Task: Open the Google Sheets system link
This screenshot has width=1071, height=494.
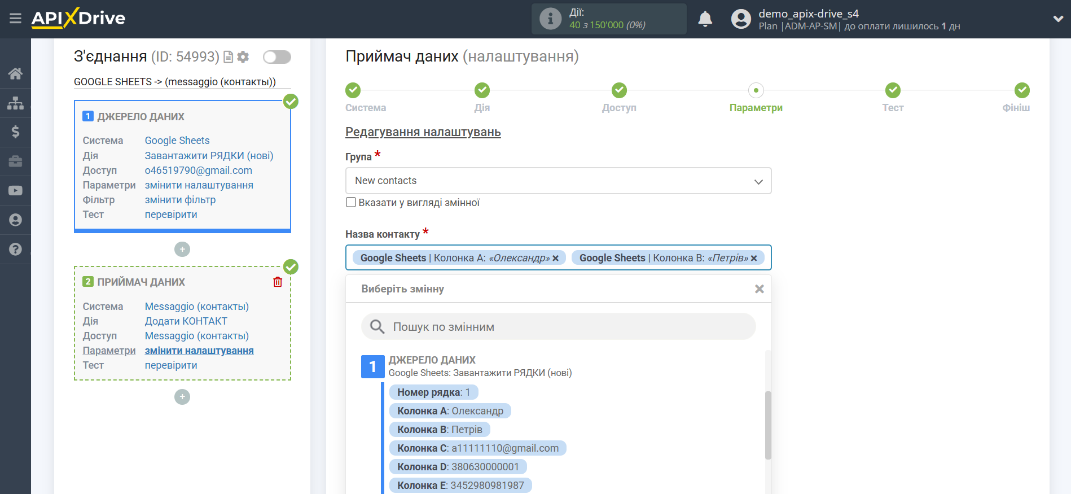Action: (177, 141)
